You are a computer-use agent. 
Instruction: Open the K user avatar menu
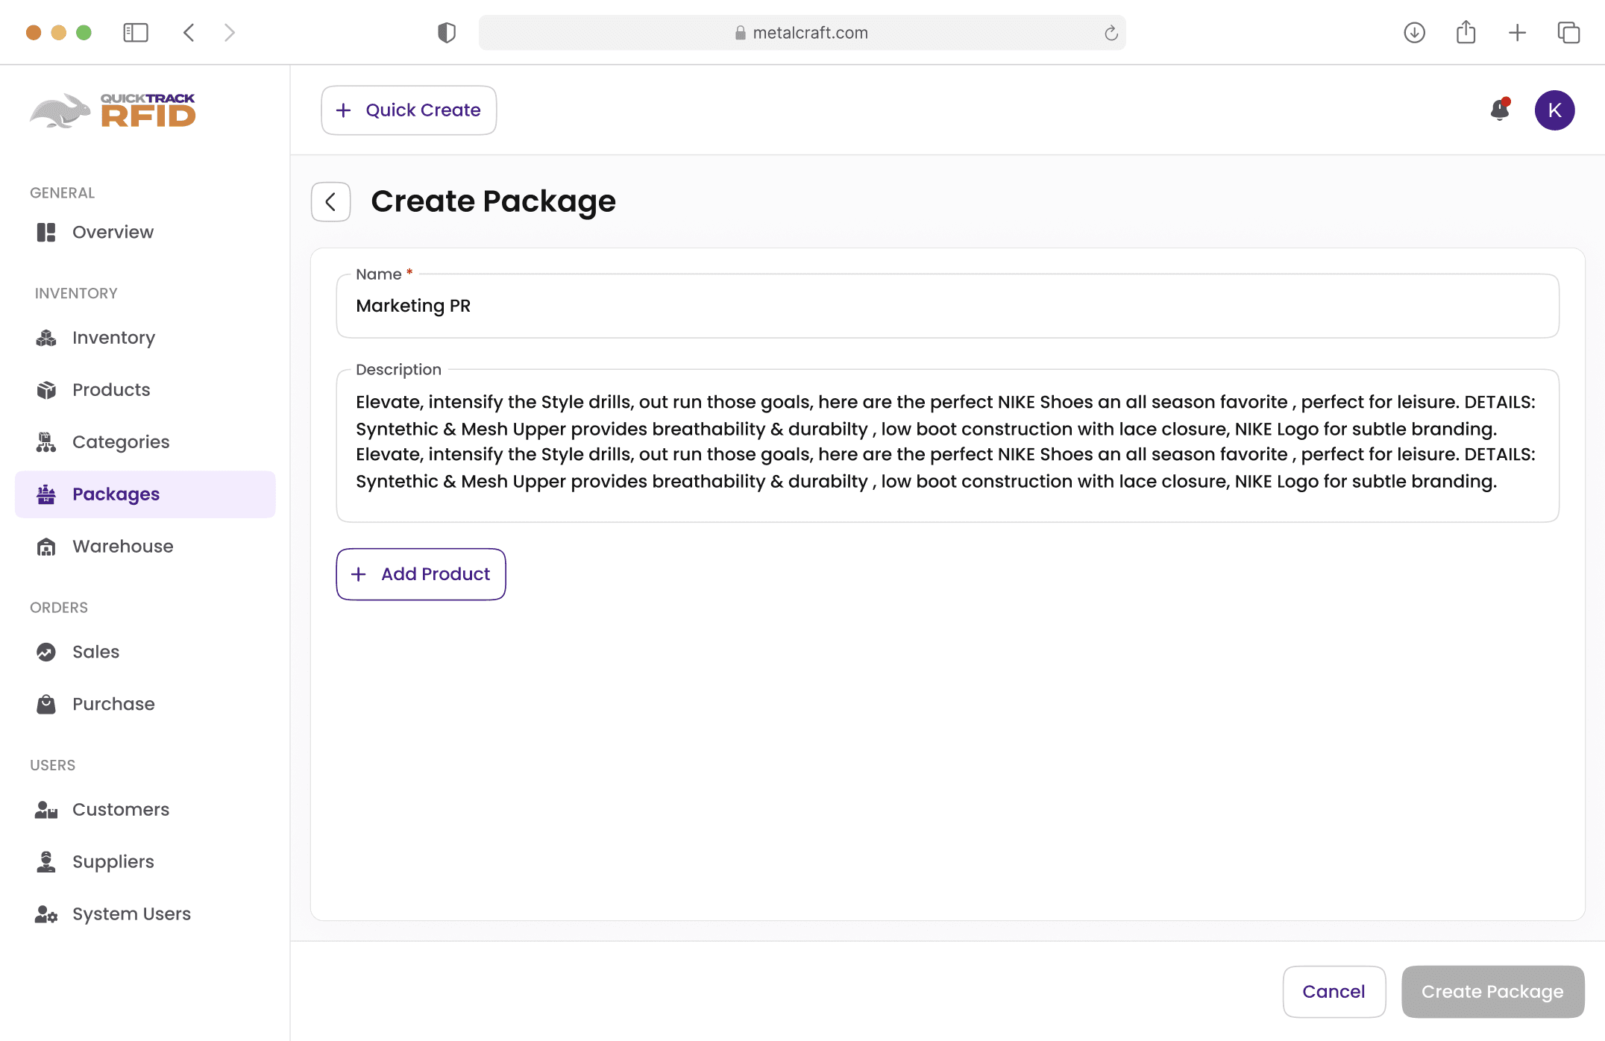(1554, 110)
